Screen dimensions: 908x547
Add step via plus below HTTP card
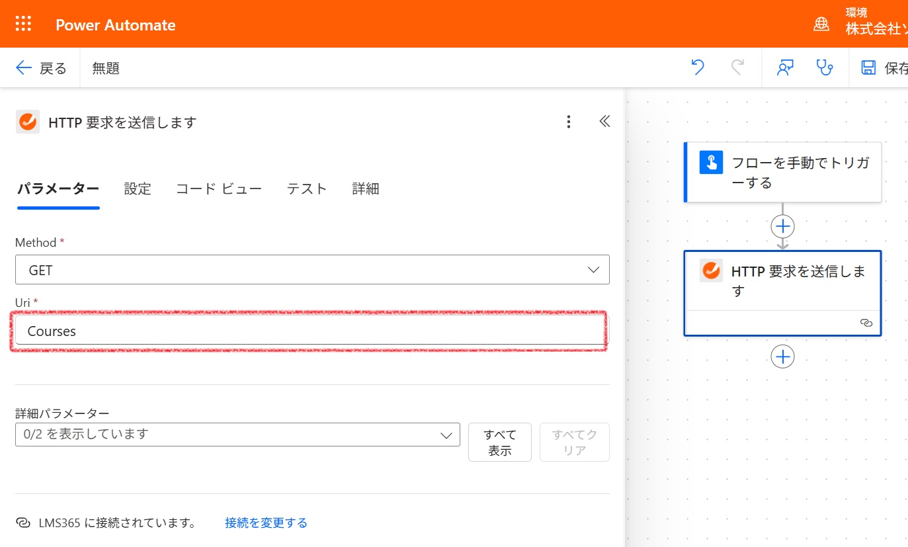[783, 357]
